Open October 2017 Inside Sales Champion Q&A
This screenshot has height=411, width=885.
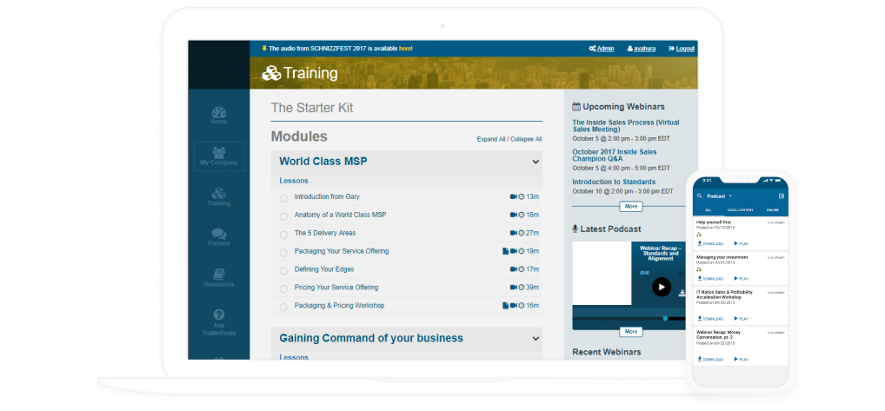(x=615, y=155)
